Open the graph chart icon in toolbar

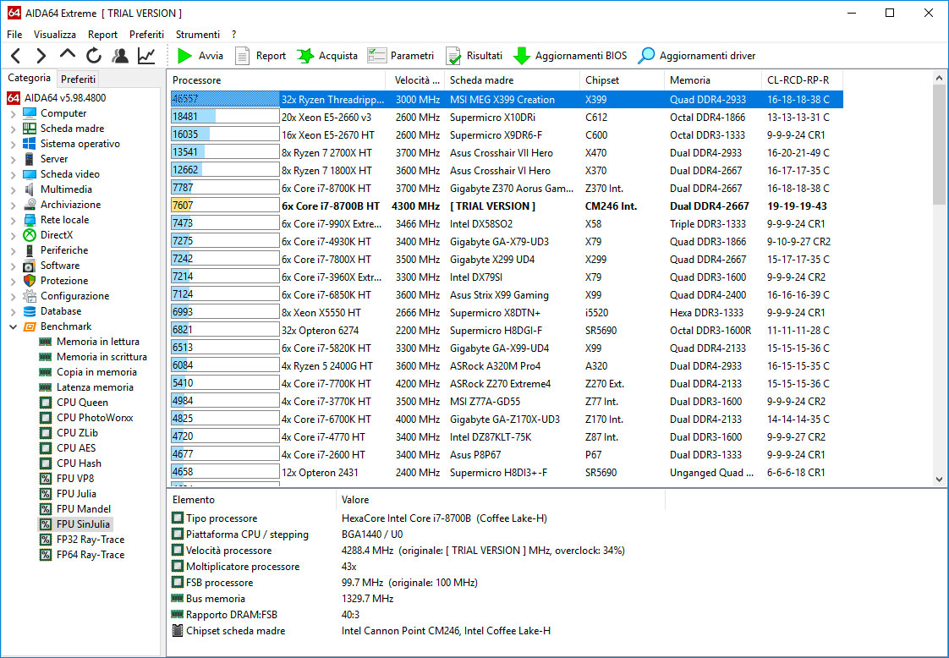[146, 56]
